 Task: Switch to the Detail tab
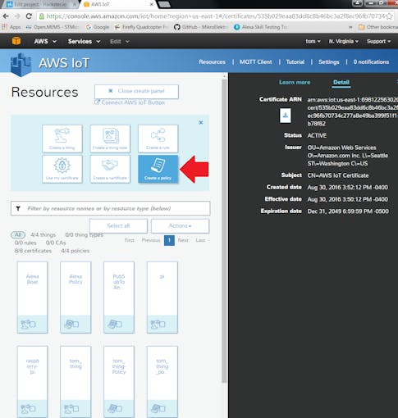(x=341, y=82)
